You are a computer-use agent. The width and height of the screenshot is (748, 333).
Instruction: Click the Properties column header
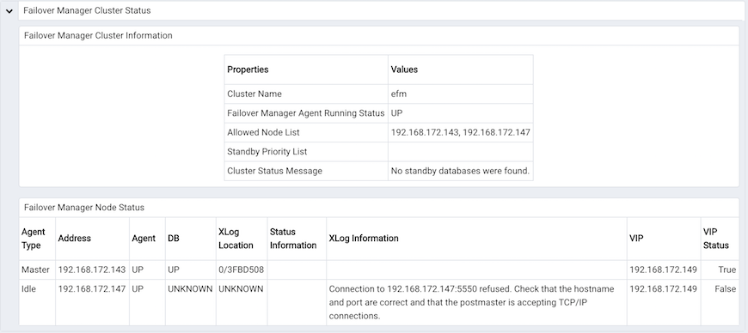248,70
